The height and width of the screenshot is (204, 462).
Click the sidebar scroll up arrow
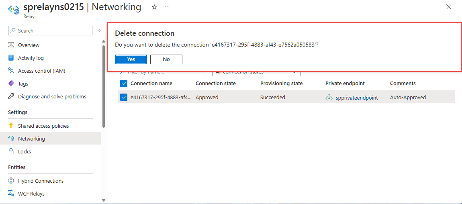[103, 41]
